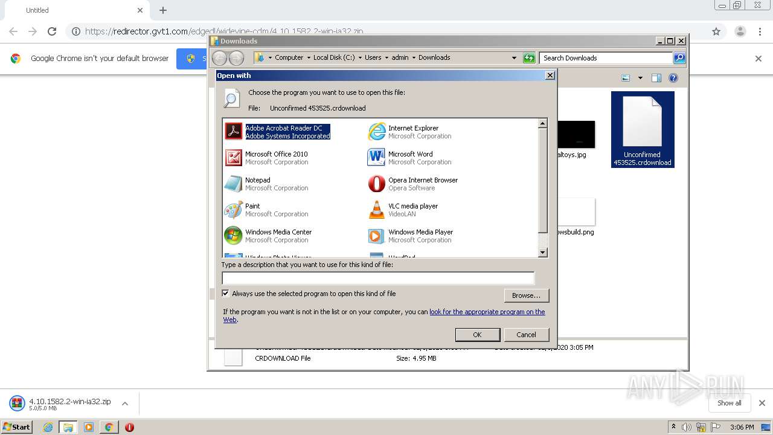Show hidden tray icons arrow
The image size is (773, 435).
point(674,427)
